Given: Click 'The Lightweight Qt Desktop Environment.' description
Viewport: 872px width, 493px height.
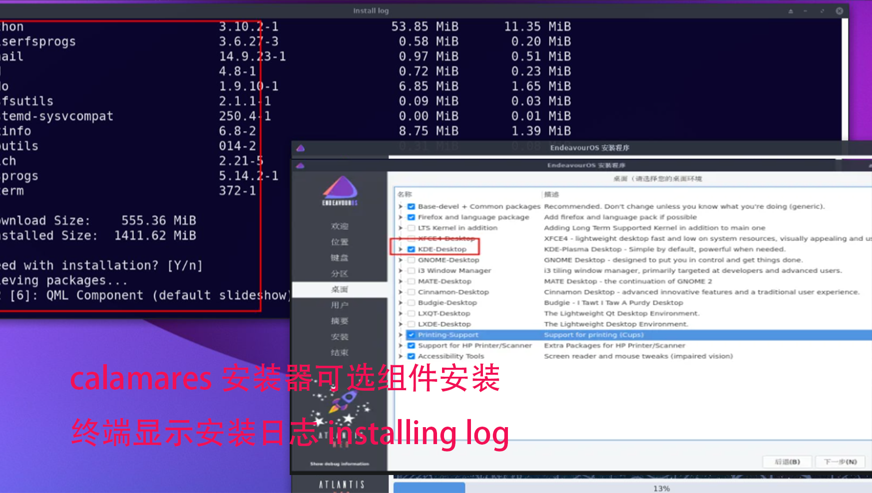Looking at the screenshot, I should point(622,314).
